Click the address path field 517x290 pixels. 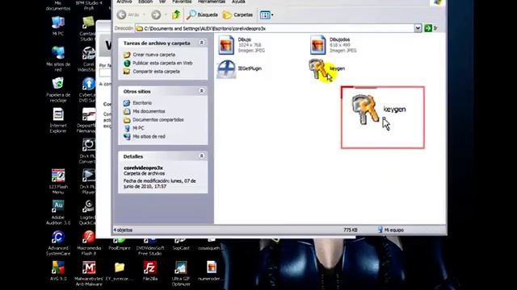pyautogui.click(x=275, y=29)
